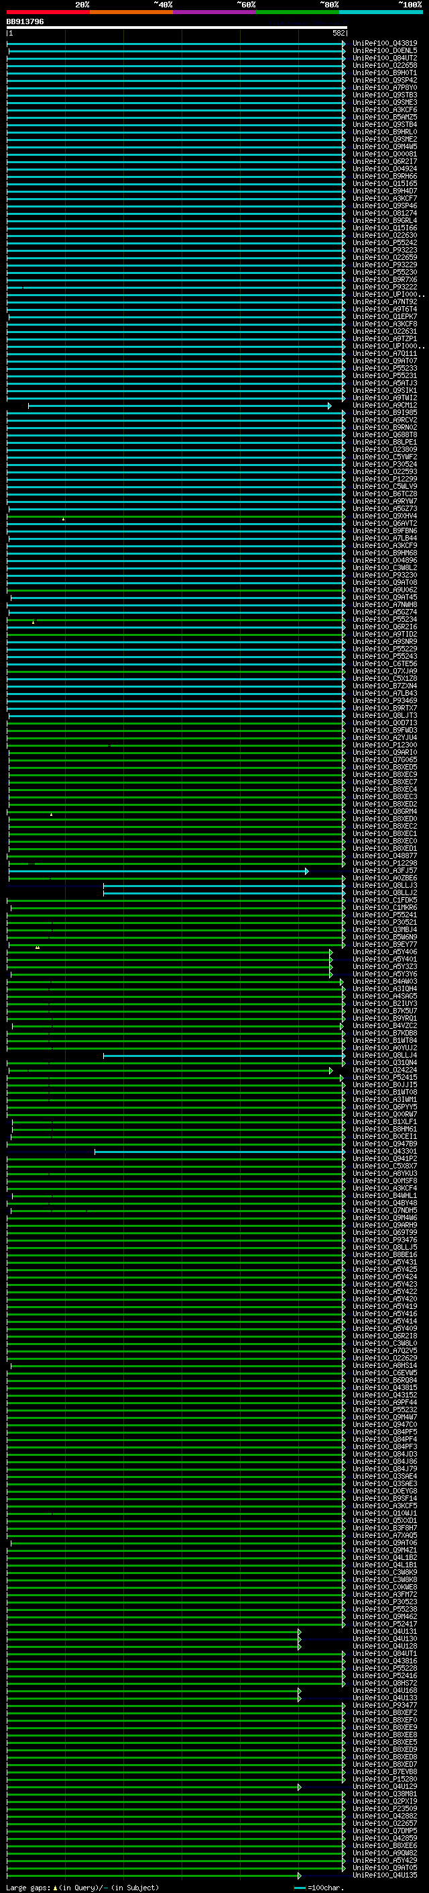Click the cyan alignment bar of Q8LLJ4

click(225, 1056)
